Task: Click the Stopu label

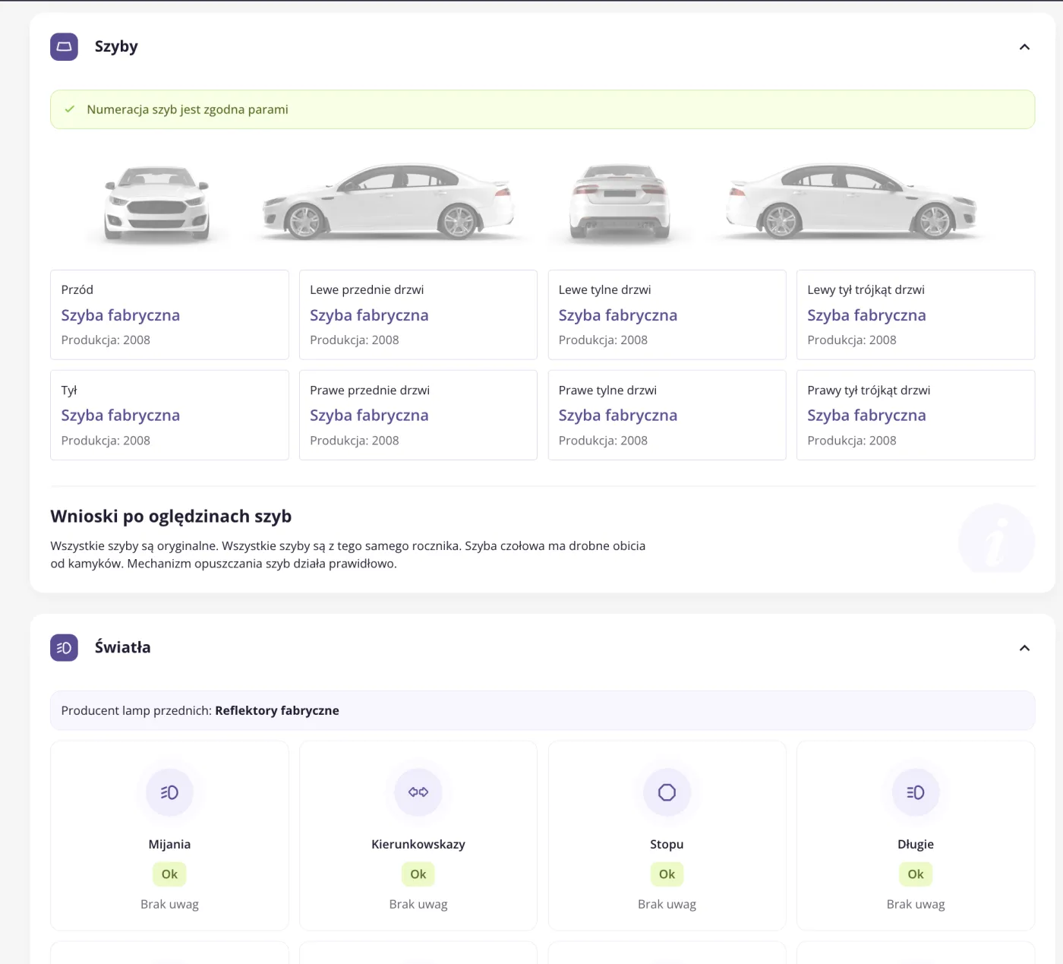Action: click(667, 845)
